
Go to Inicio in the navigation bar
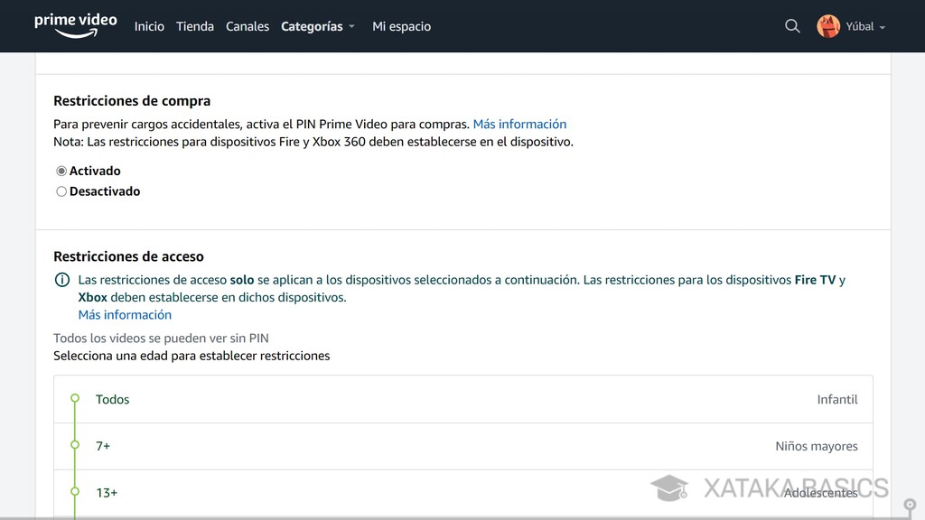point(149,26)
